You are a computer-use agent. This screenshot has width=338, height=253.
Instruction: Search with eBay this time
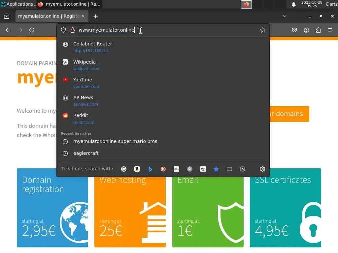177,169
